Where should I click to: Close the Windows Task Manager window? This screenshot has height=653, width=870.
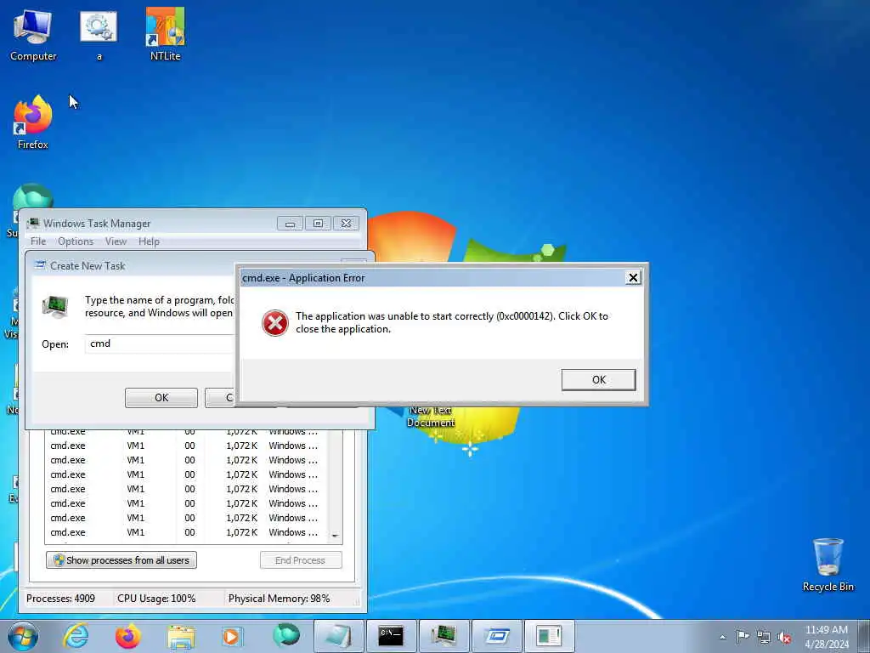(x=346, y=224)
